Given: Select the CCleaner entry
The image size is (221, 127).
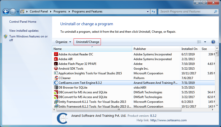Looking at the screenshot, I should click(65, 78).
